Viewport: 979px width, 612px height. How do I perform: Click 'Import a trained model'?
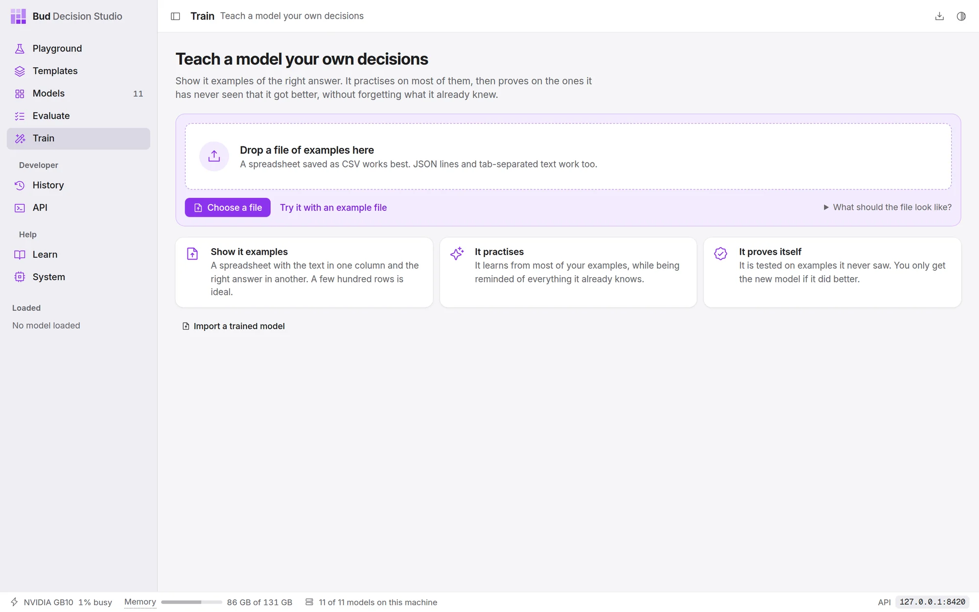[233, 326]
